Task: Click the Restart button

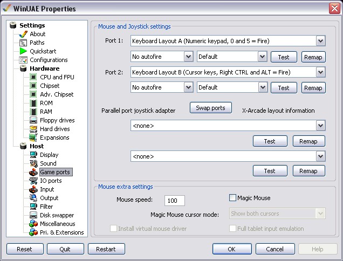Action: click(x=106, y=249)
